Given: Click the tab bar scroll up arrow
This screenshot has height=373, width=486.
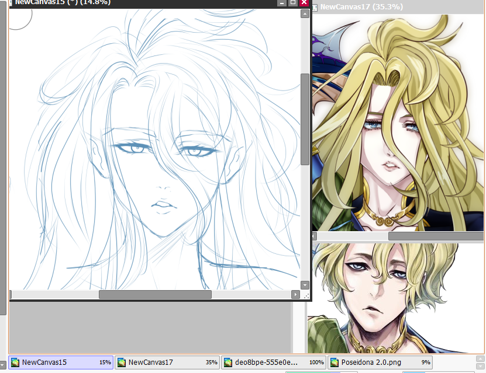Looking at the screenshot, I should (480, 359).
